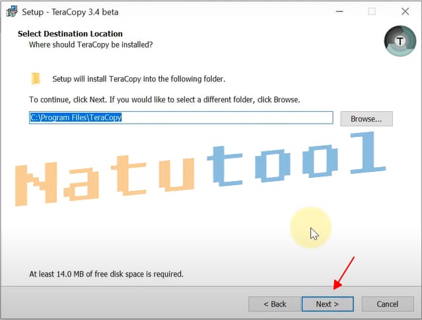Cancel the TeraCopy installation

[387, 304]
